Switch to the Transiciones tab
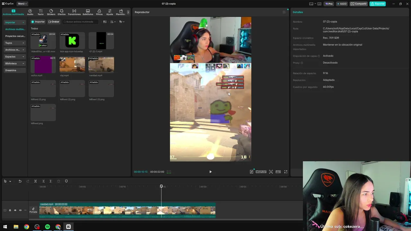Image resolution: width=411 pixels, height=231 pixels. [74, 12]
